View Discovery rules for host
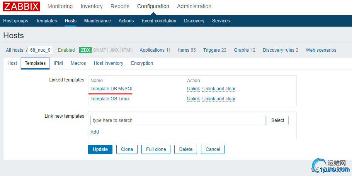Image resolution: width=352 pixels, height=176 pixels. 281,50
